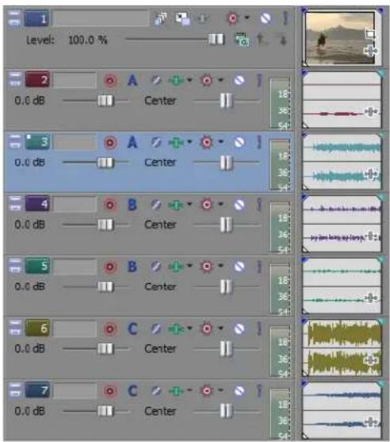Solo video track 1
The width and height of the screenshot is (390, 442).
pyautogui.click(x=285, y=18)
